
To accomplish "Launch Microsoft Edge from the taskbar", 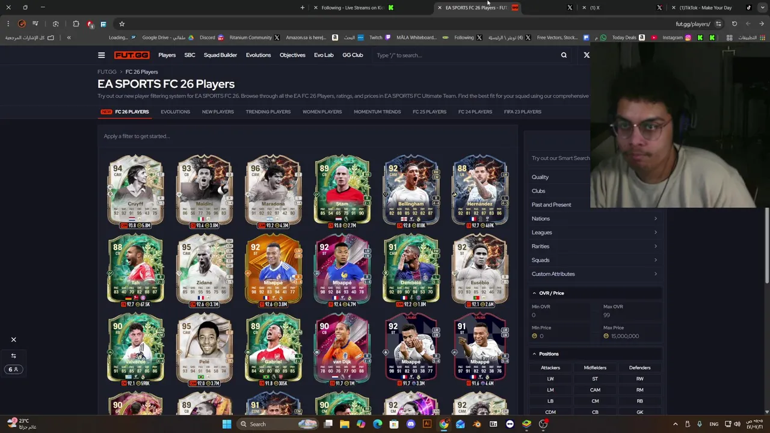I will (377, 424).
